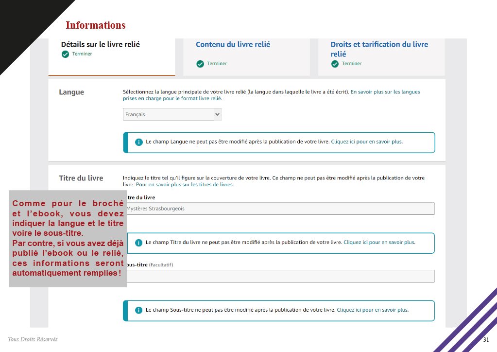This screenshot has width=497, height=352.
Task: Open the Français language dropdown
Action: click(172, 114)
